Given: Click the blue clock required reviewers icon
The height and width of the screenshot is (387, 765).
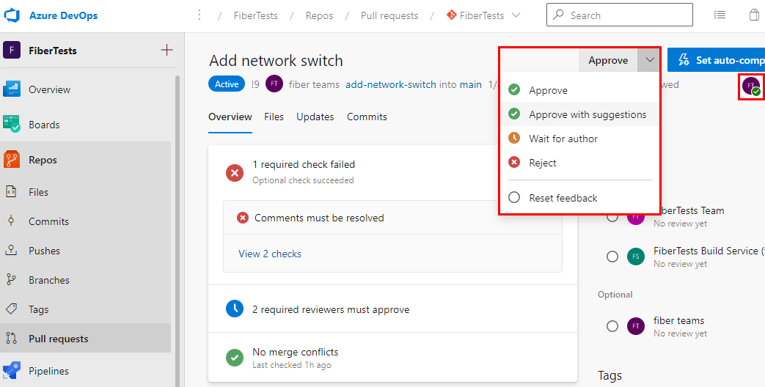Looking at the screenshot, I should coord(235,309).
